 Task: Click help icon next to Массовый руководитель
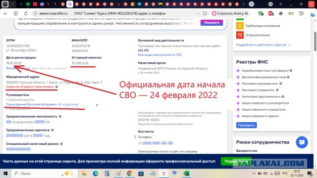(x=281, y=84)
